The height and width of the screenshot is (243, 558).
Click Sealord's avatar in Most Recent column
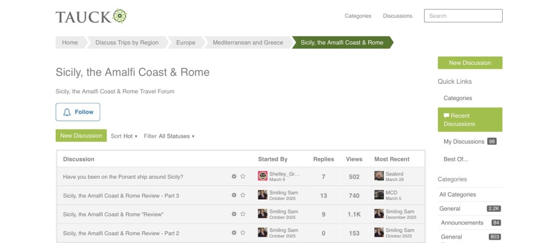(379, 175)
